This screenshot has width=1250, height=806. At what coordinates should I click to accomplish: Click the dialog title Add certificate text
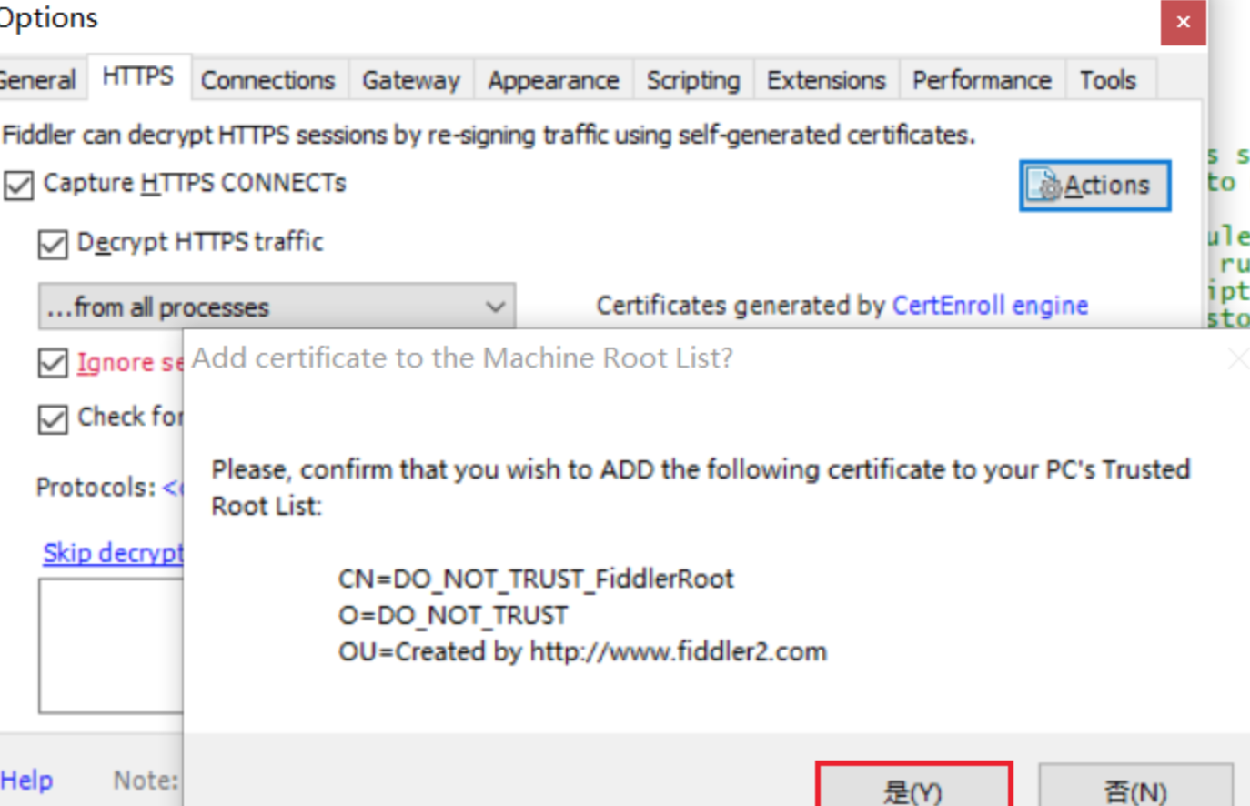pyautogui.click(x=462, y=358)
